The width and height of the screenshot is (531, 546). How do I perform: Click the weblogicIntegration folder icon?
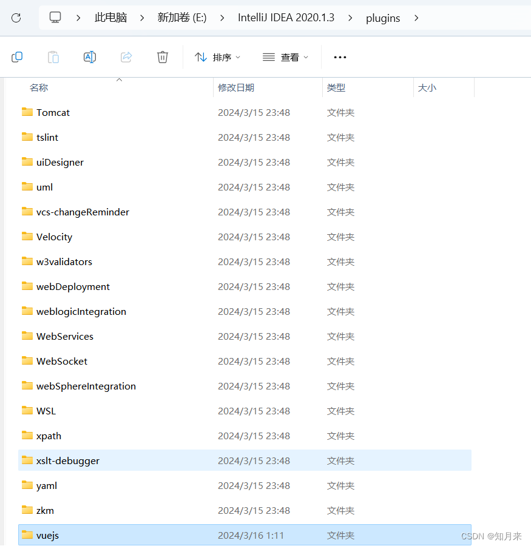coord(27,311)
